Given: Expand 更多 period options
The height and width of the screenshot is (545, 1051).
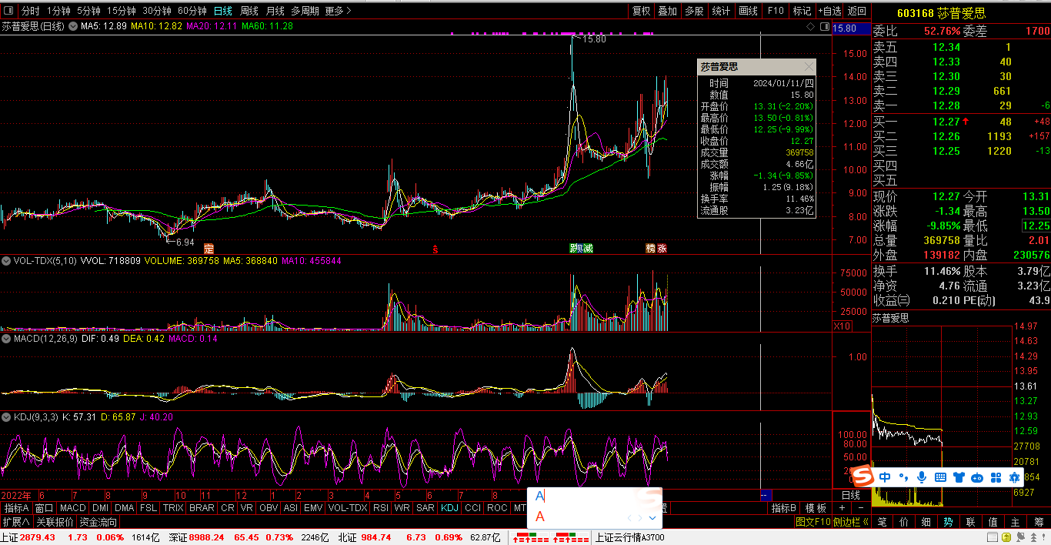Looking at the screenshot, I should tap(339, 11).
